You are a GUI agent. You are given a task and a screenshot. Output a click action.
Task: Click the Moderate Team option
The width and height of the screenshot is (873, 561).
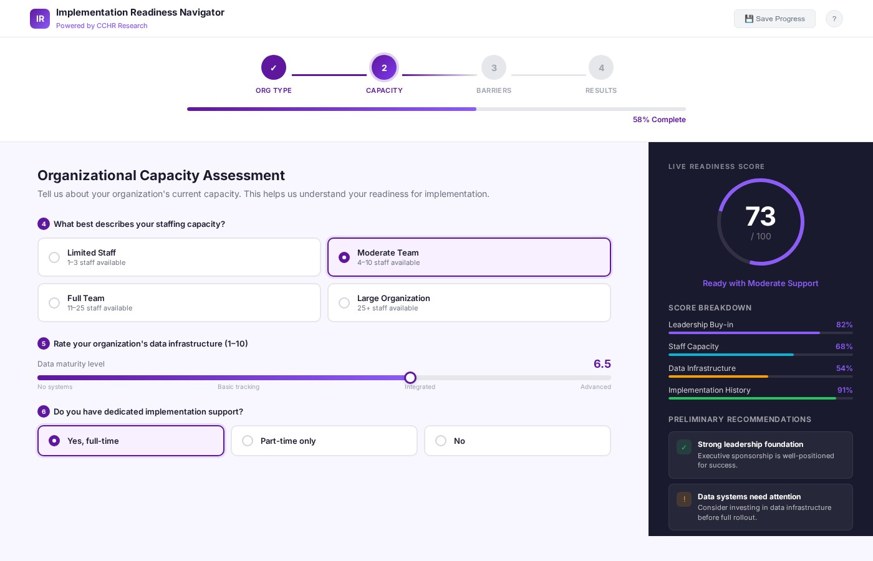469,257
